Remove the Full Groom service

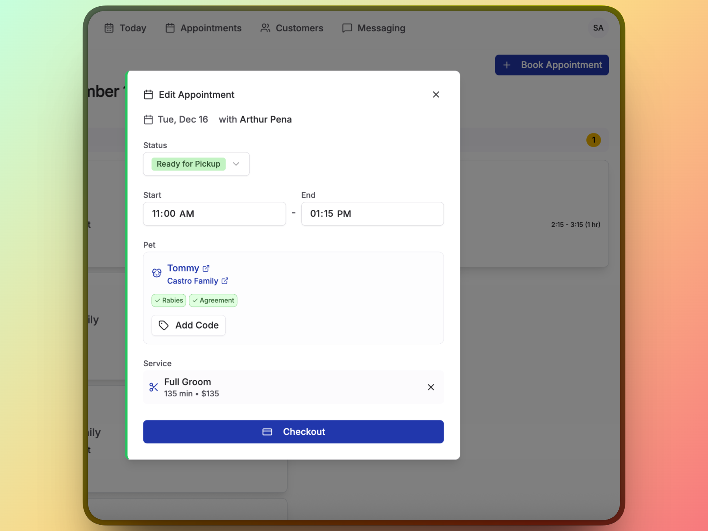point(431,387)
